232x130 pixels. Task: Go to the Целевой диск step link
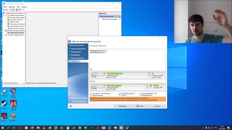[x=75, y=55]
